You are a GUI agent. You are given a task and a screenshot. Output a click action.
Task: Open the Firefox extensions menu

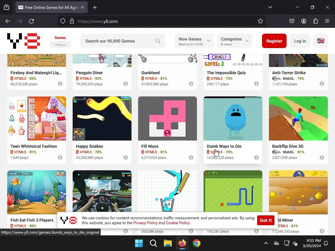tap(315, 21)
